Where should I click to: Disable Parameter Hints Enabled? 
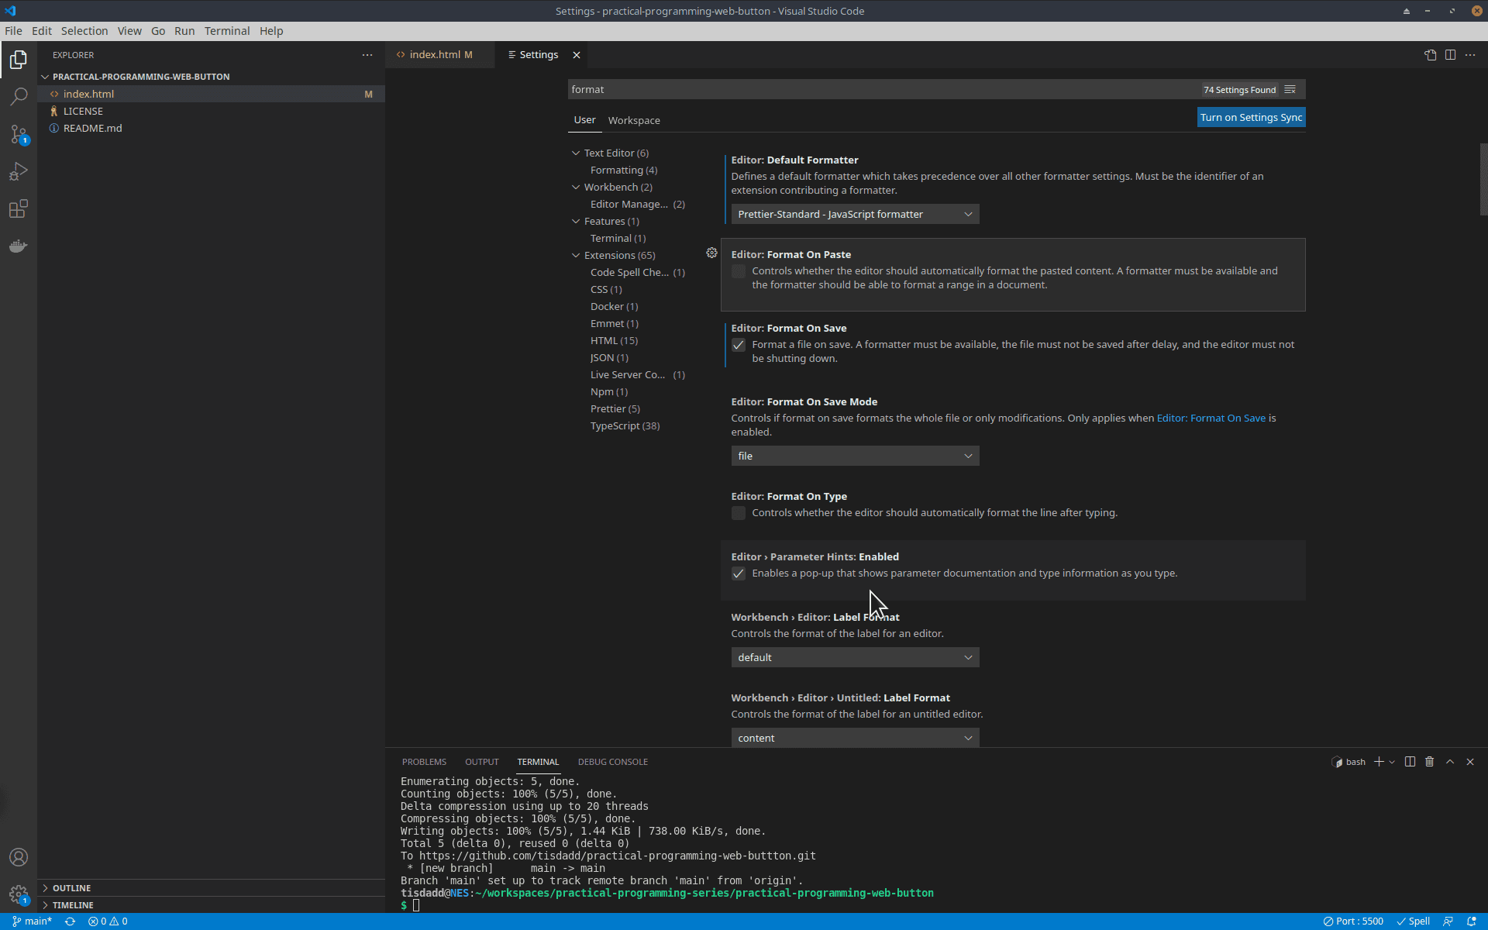tap(739, 573)
